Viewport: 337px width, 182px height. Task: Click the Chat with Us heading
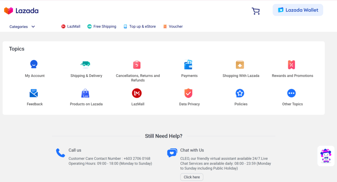tap(192, 150)
